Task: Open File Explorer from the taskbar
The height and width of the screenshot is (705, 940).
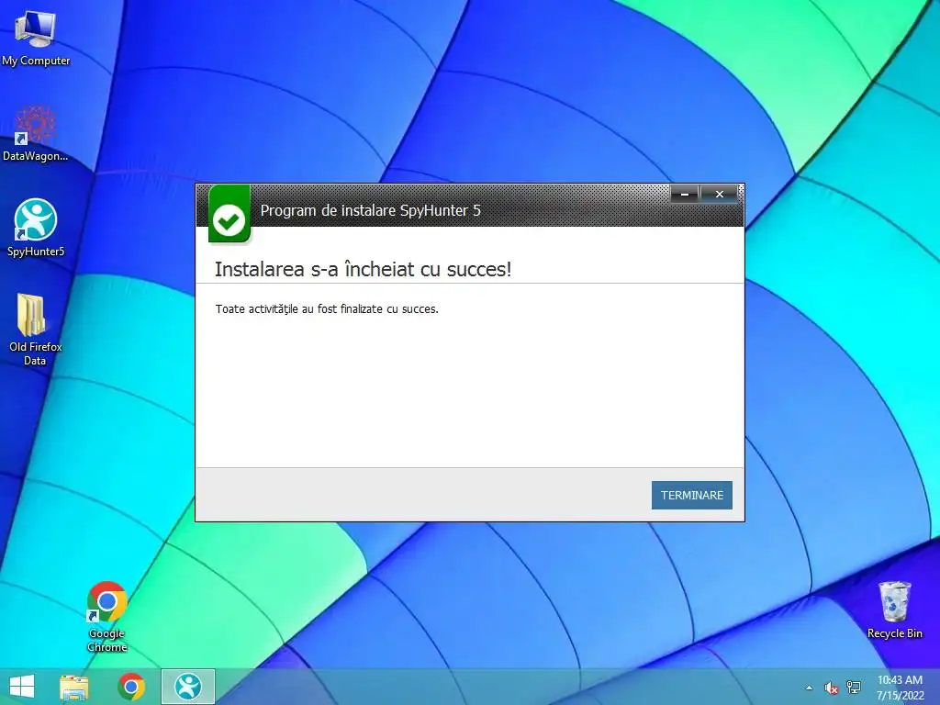Action: [x=74, y=687]
